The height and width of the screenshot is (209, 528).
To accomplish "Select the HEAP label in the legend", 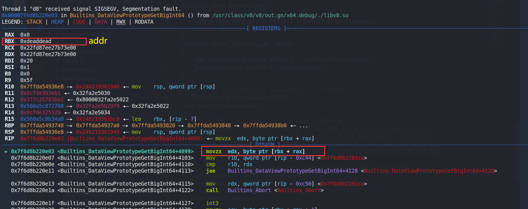I will pyautogui.click(x=57, y=22).
